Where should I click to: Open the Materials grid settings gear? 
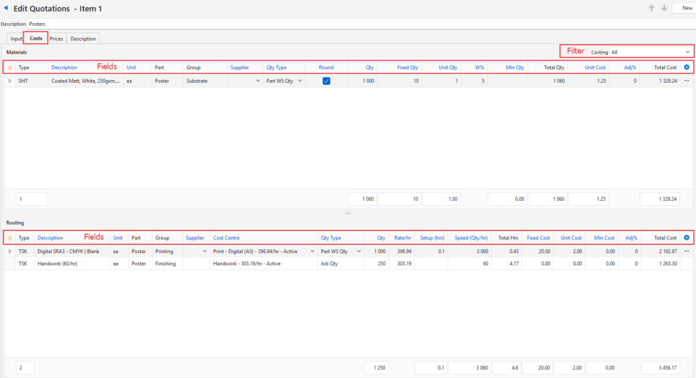pos(686,67)
